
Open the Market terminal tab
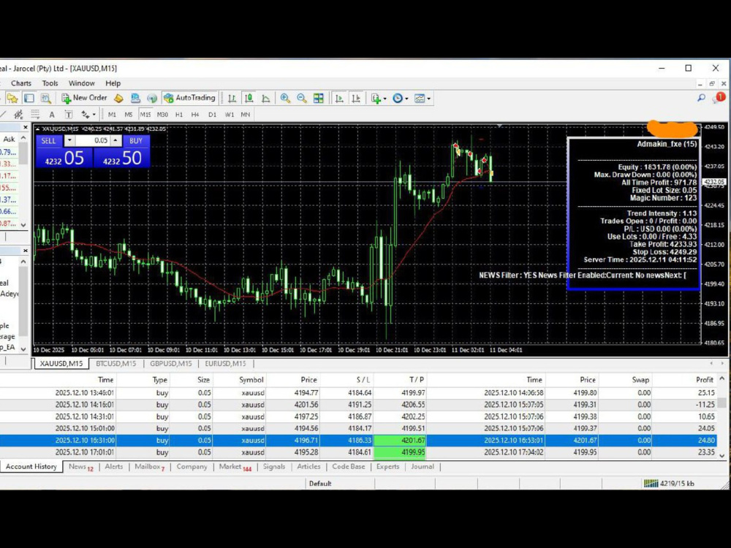235,467
